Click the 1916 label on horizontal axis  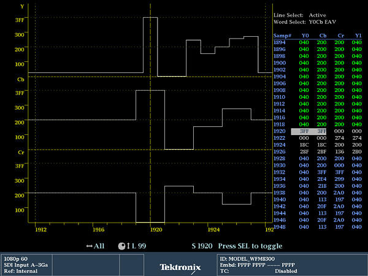tap(98, 229)
